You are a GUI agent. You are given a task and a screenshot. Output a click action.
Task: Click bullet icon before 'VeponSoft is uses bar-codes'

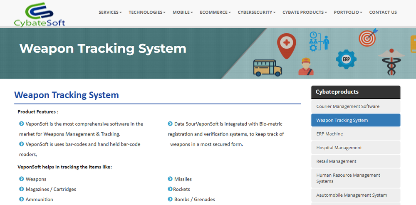[x=22, y=144]
